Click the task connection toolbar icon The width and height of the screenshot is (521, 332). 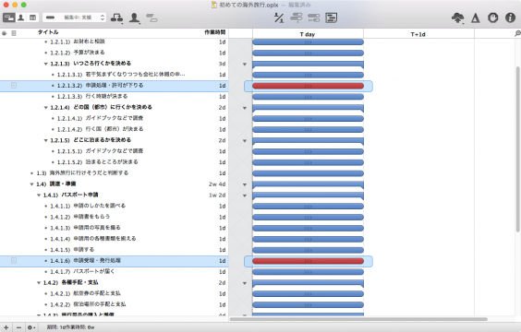[116, 18]
